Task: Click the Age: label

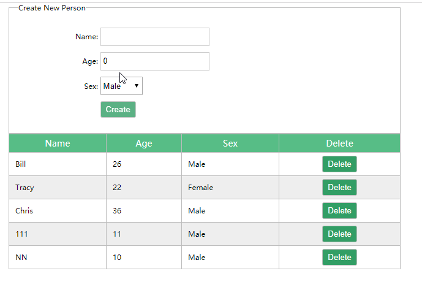Action: (90, 61)
